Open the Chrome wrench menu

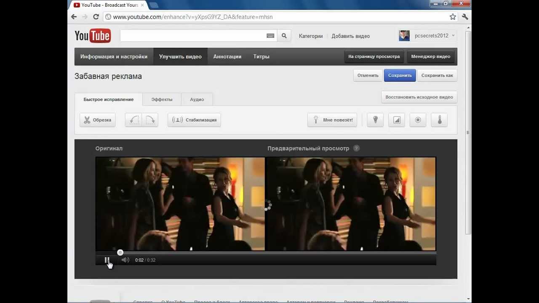coord(465,17)
